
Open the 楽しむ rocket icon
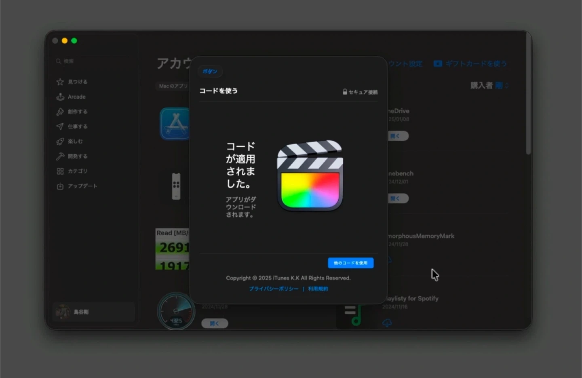click(x=60, y=141)
